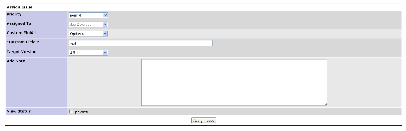Click the Target Version dropdown arrow button
The width and height of the screenshot is (406, 131).
pos(105,52)
